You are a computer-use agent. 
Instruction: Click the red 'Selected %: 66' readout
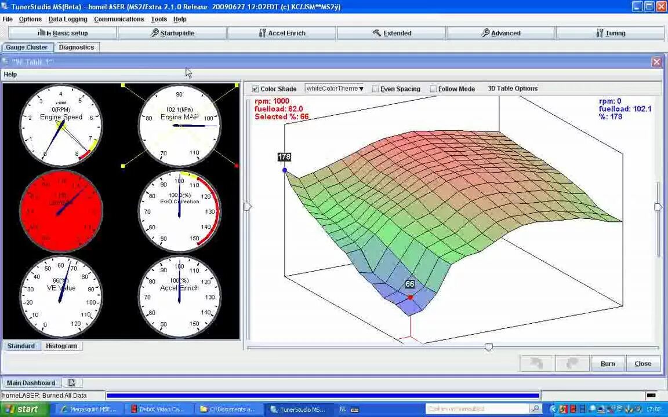click(x=282, y=116)
